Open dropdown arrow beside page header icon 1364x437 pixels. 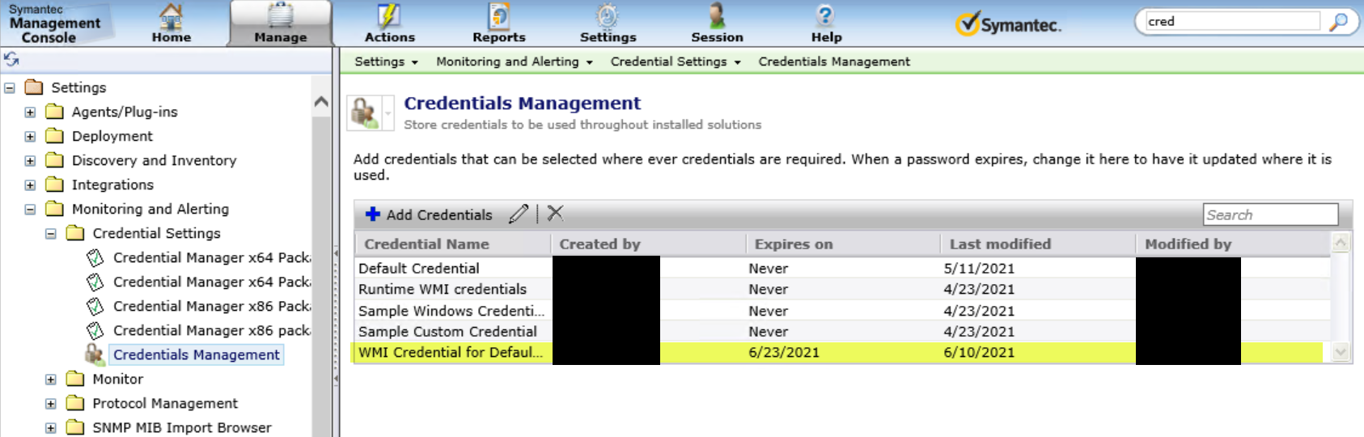388,113
